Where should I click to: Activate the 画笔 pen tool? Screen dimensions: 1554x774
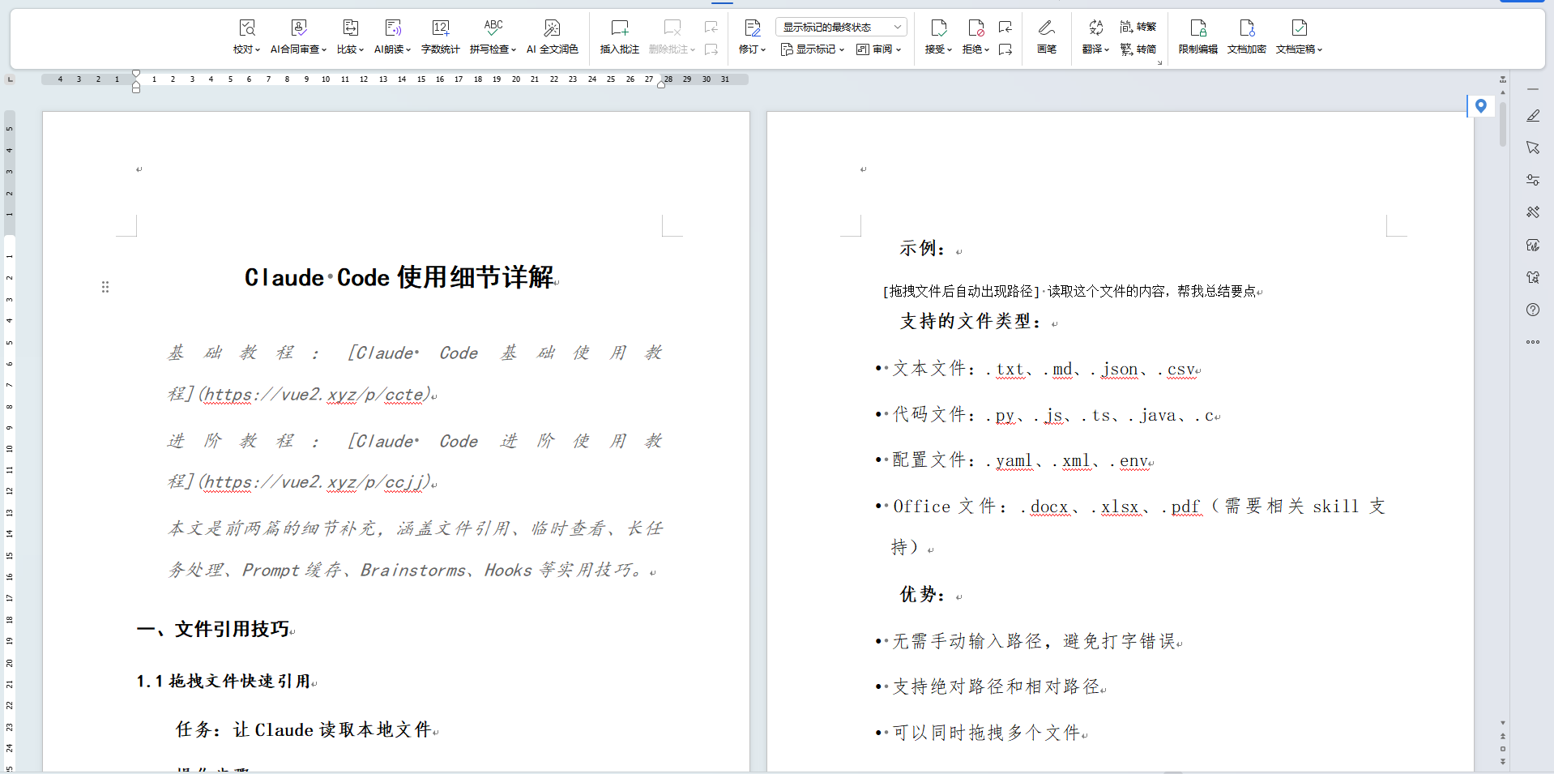tap(1046, 37)
